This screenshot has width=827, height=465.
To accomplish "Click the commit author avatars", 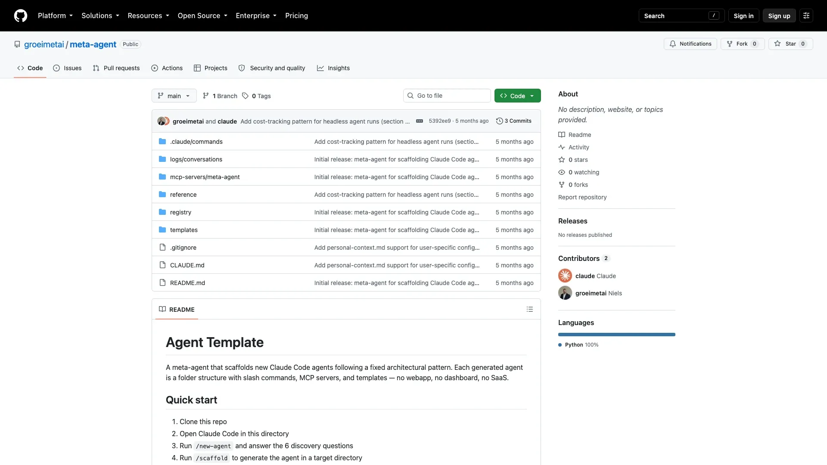I will 163,121.
